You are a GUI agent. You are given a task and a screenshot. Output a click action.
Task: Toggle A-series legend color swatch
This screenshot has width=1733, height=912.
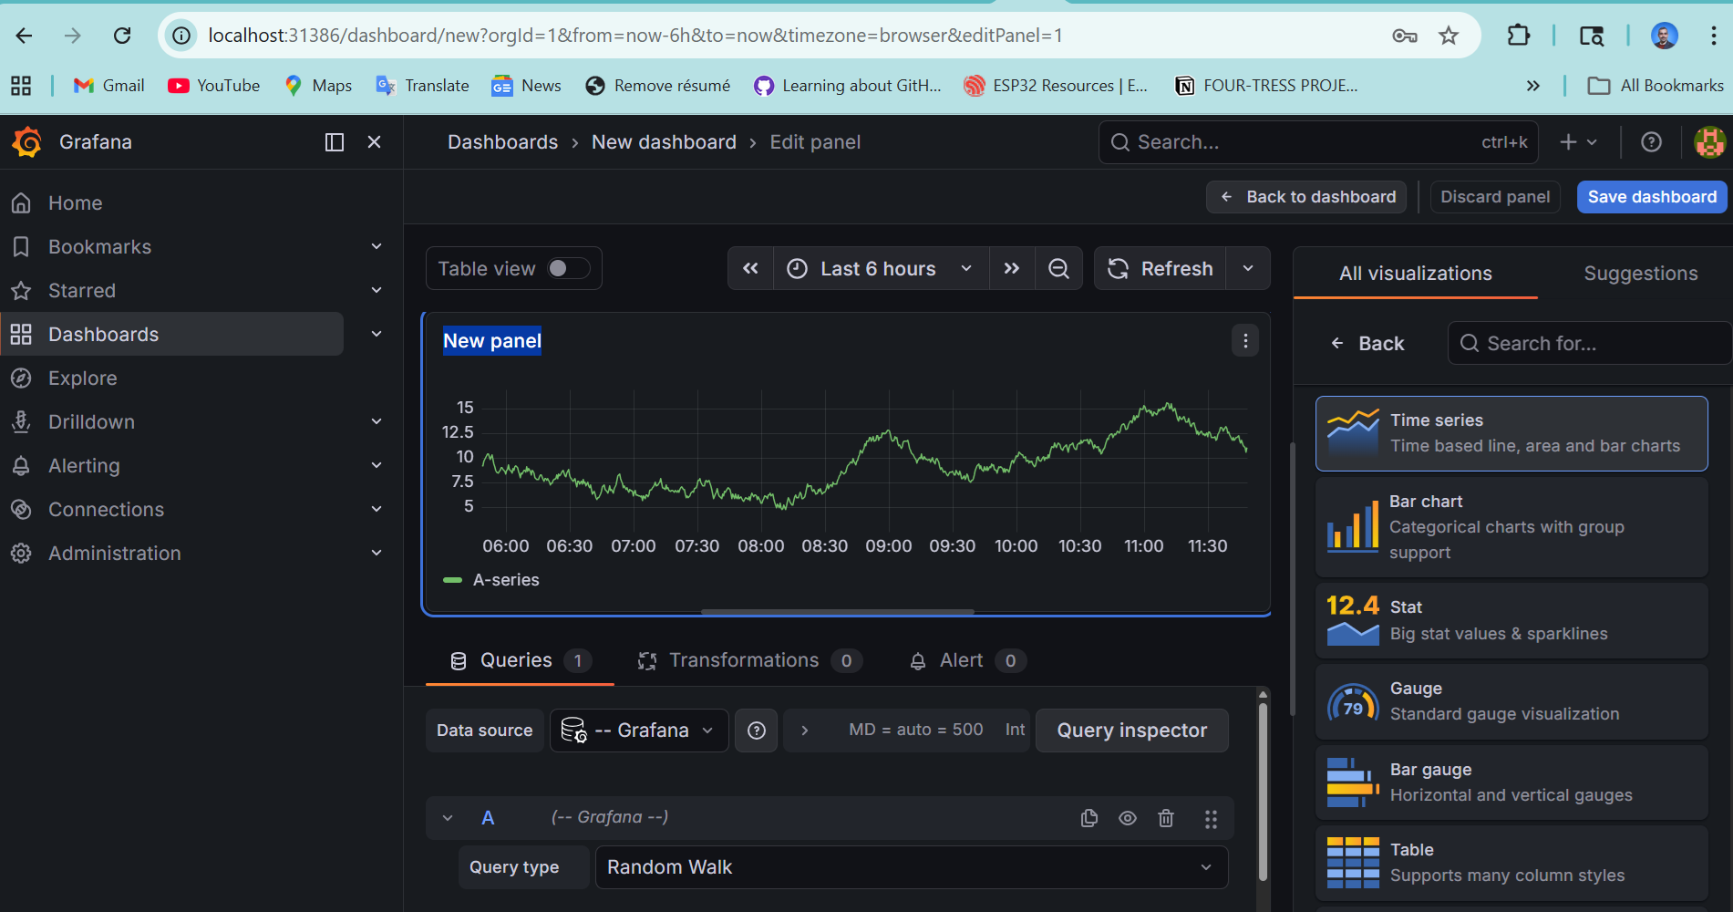coord(452,580)
